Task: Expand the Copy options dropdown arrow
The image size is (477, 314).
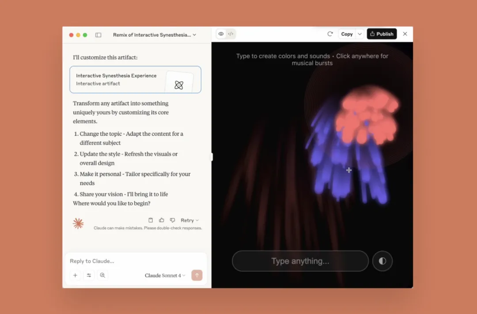Action: point(360,34)
